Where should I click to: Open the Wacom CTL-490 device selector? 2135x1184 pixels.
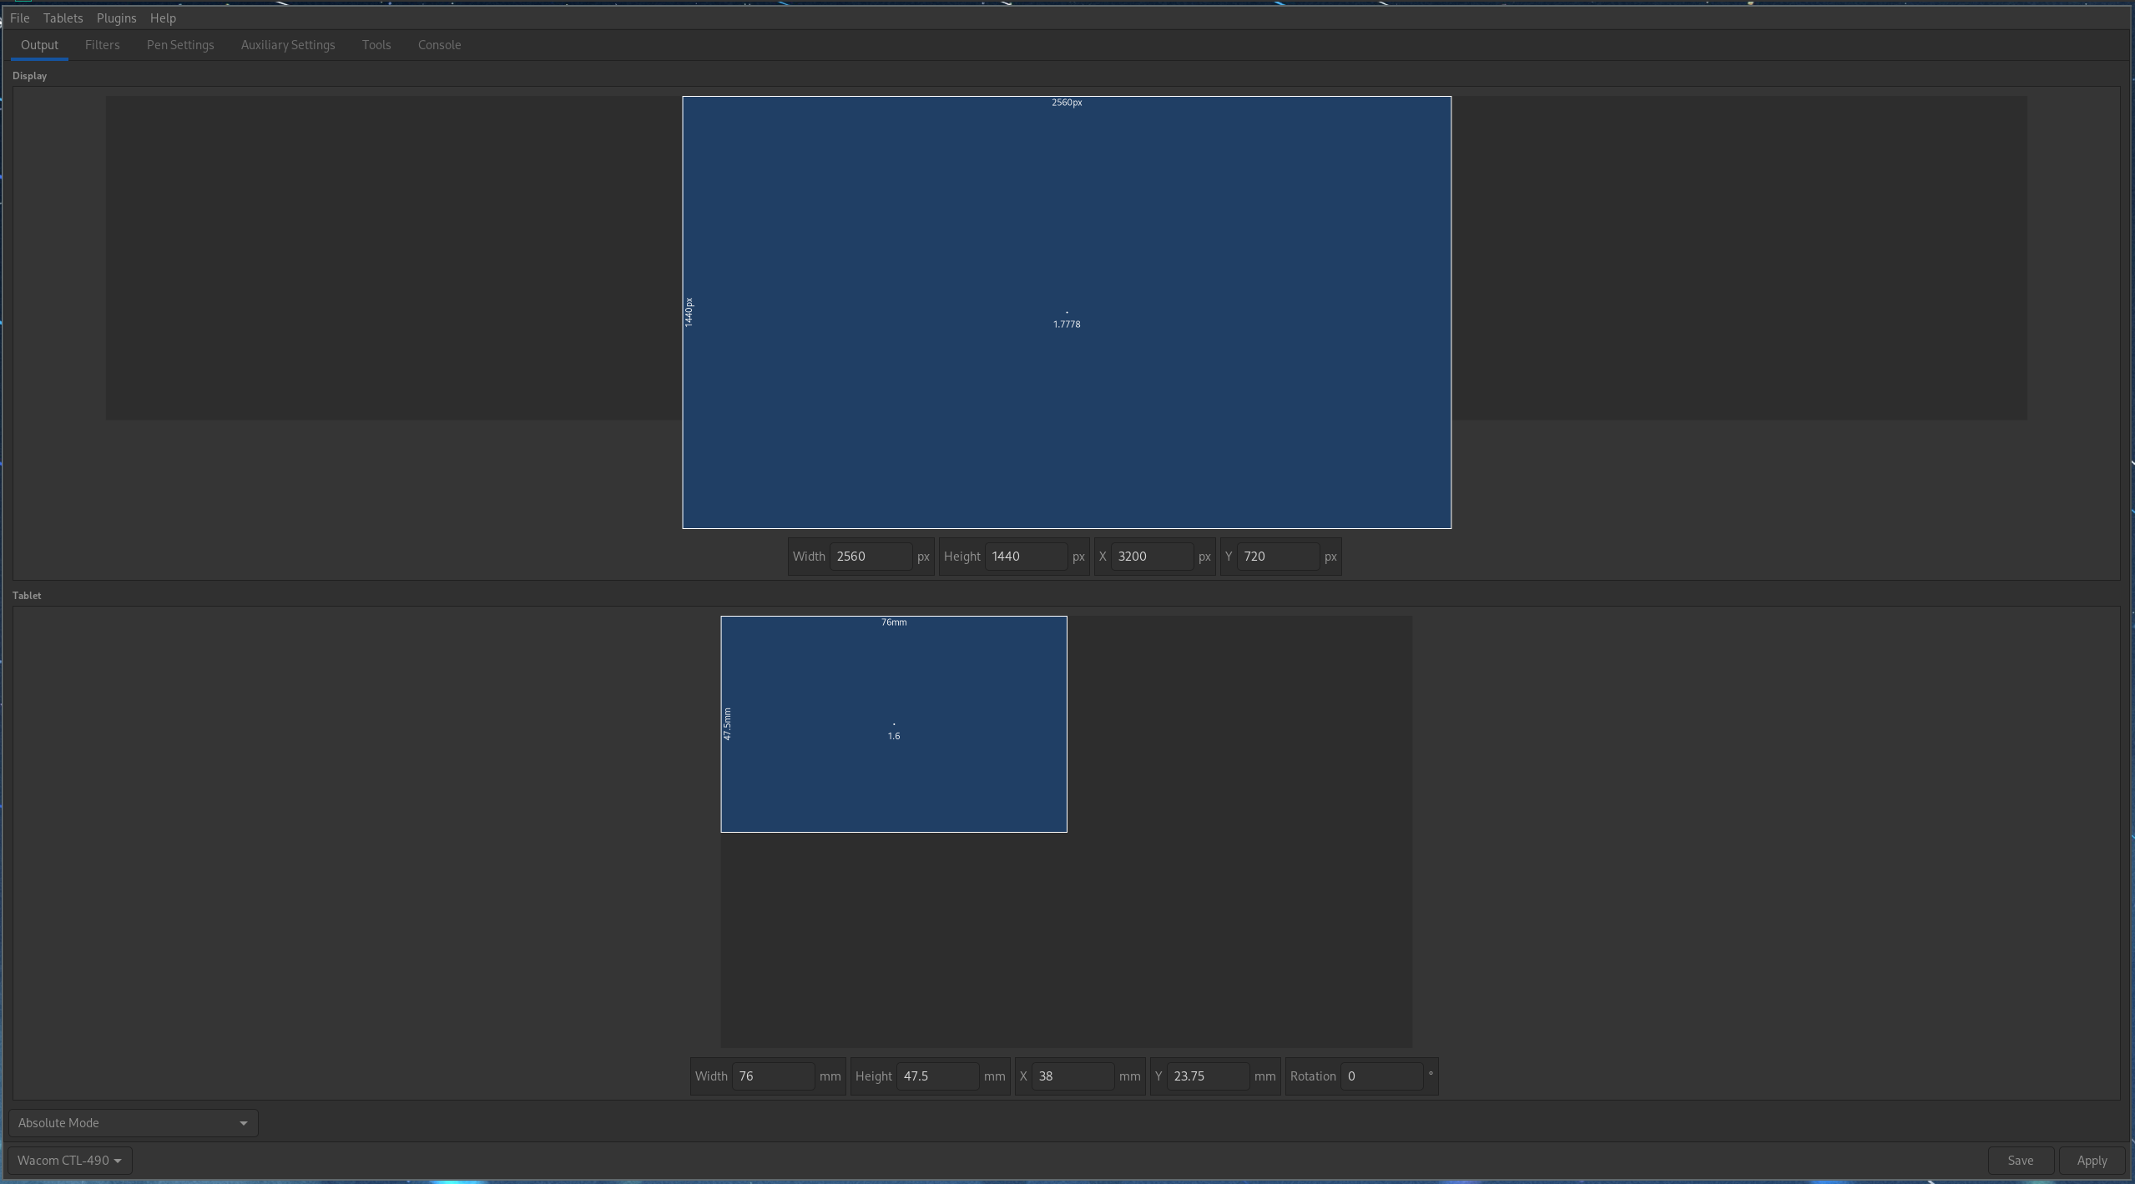(69, 1160)
